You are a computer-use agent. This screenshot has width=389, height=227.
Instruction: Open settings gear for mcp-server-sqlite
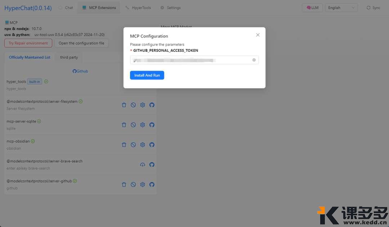142,125
